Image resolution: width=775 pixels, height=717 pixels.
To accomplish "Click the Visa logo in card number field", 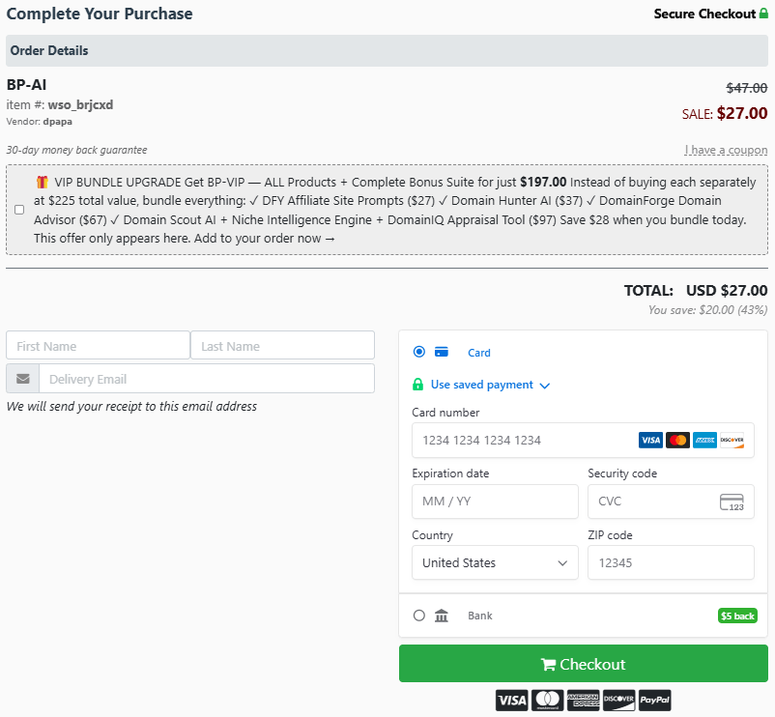I will [650, 440].
